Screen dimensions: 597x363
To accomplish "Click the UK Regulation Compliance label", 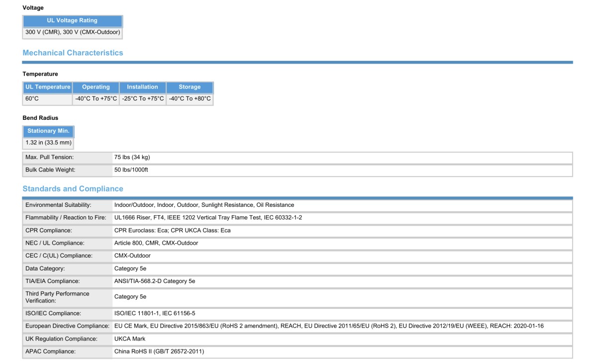I will click(x=61, y=339).
